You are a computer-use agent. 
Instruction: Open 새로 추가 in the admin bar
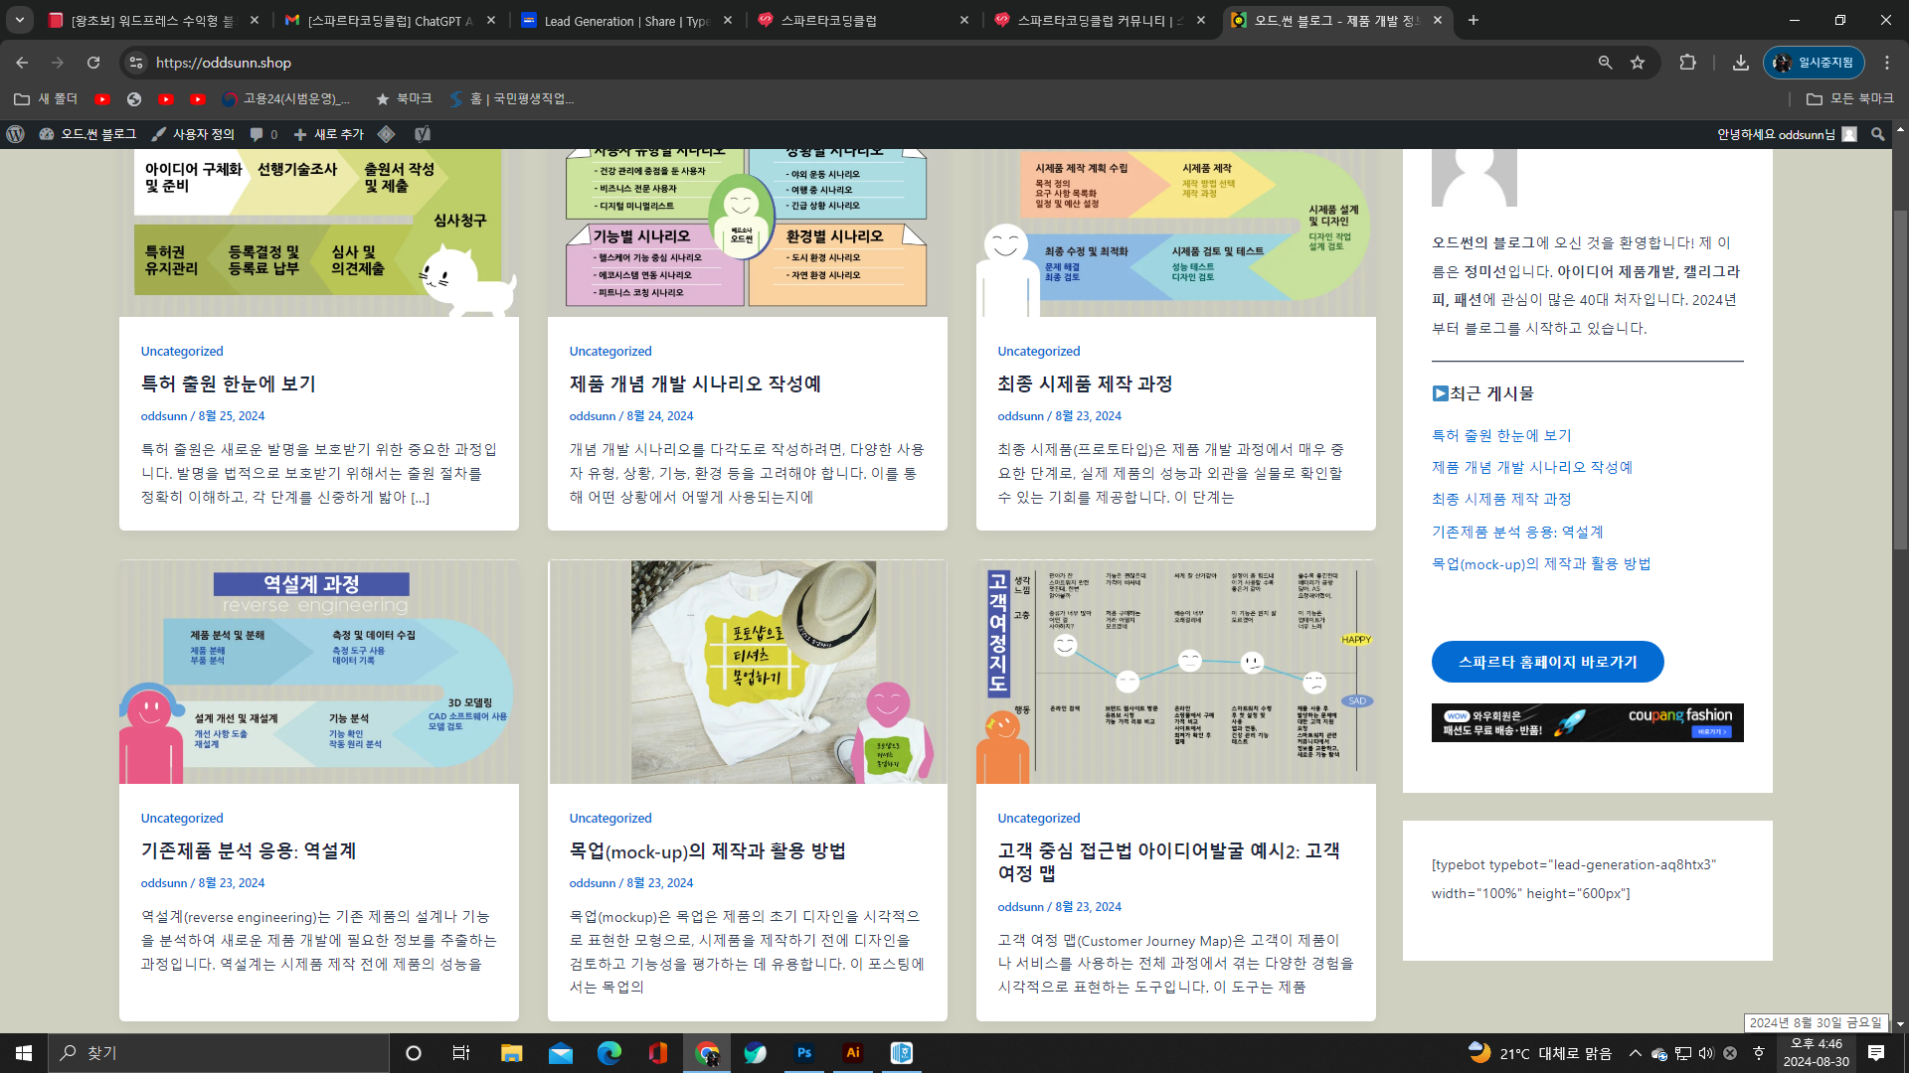tap(328, 134)
